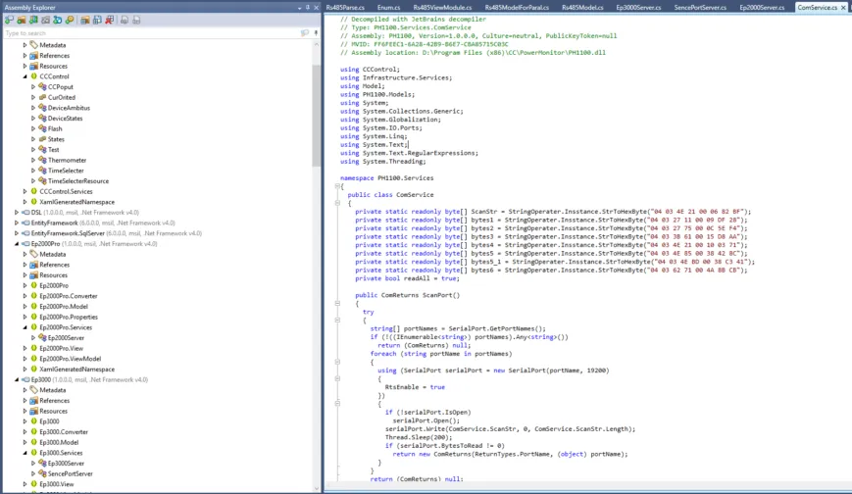Select the DeviceAmbitus tree item

(x=69, y=108)
